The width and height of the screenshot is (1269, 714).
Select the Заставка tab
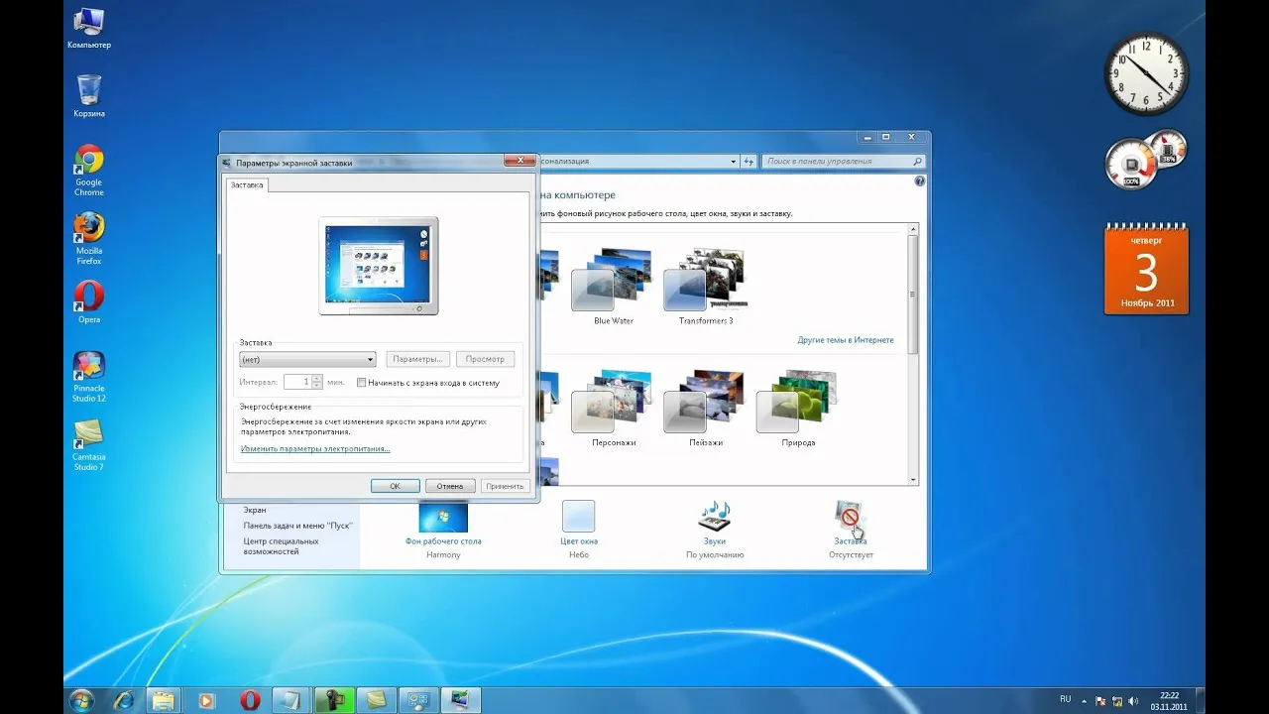247,184
